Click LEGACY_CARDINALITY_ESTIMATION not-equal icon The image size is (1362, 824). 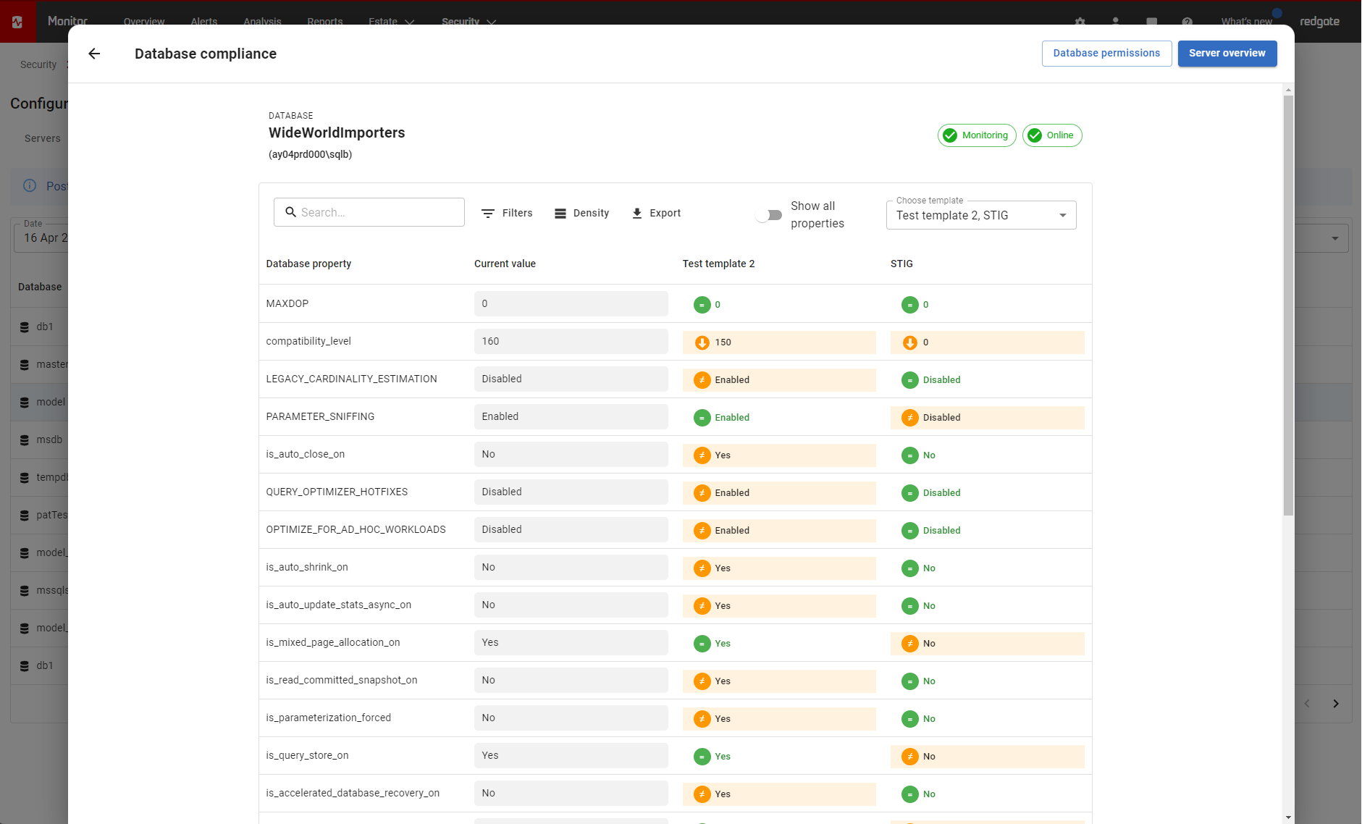coord(702,380)
